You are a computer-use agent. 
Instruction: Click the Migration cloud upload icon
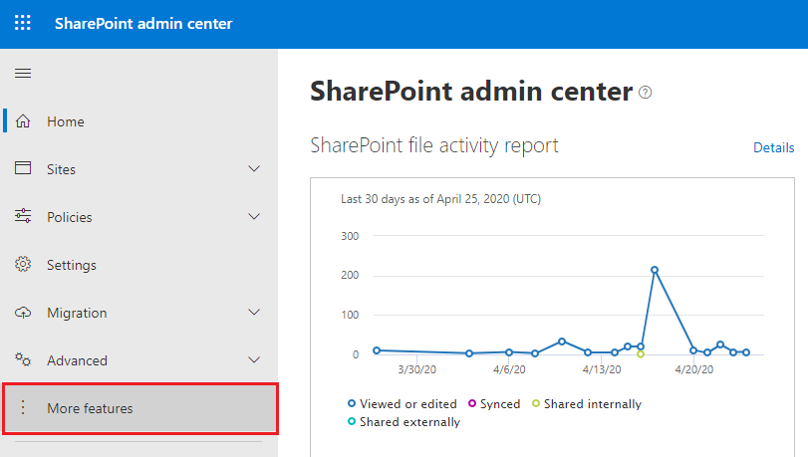point(23,313)
